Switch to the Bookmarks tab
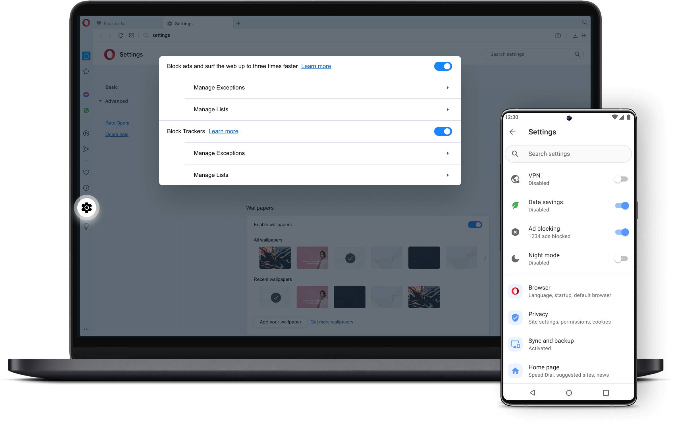The image size is (677, 432). tap(114, 23)
